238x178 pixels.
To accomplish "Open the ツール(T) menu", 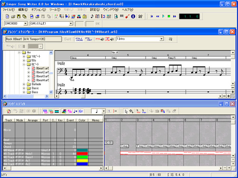I will [55, 10].
